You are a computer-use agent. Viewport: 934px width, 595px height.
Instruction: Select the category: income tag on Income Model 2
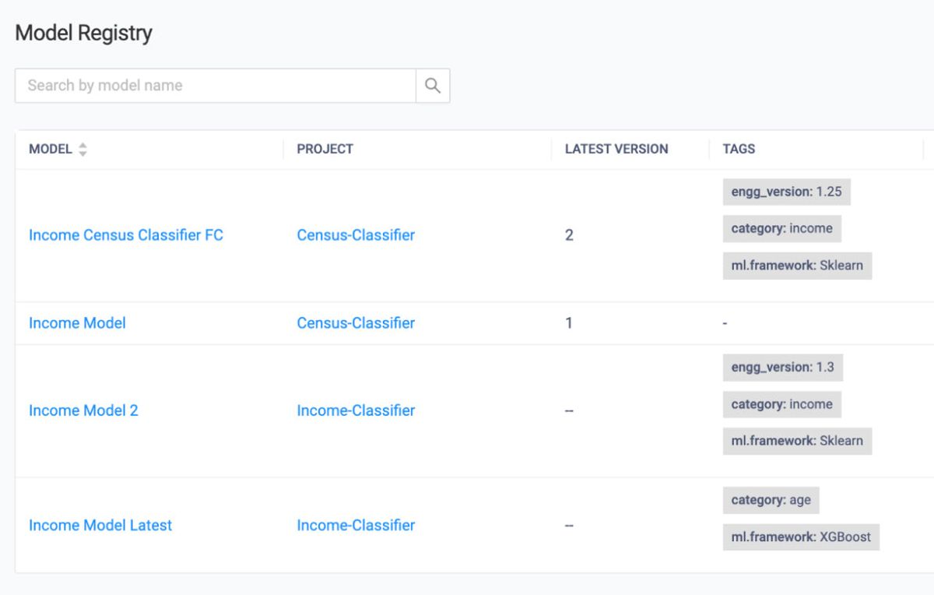coord(781,404)
